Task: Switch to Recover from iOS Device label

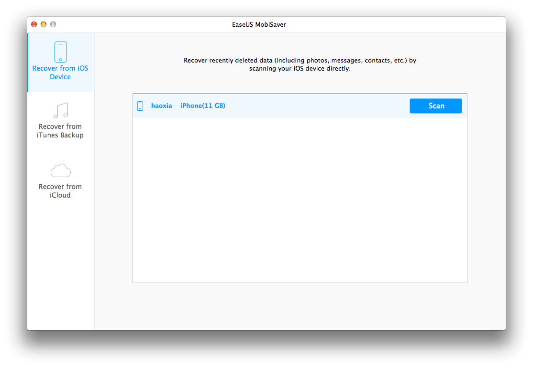Action: 60,73
